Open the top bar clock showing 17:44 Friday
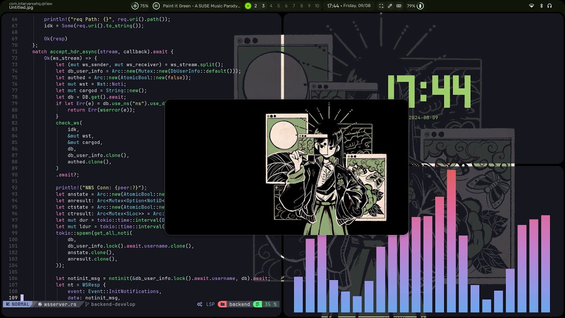565x318 pixels. pos(349,6)
